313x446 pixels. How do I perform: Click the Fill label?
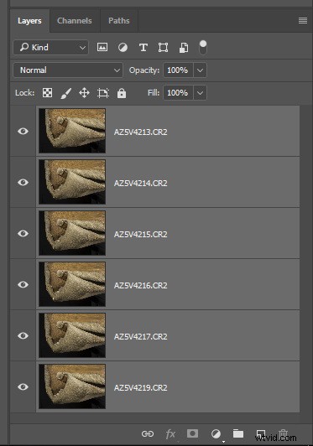[x=154, y=93]
